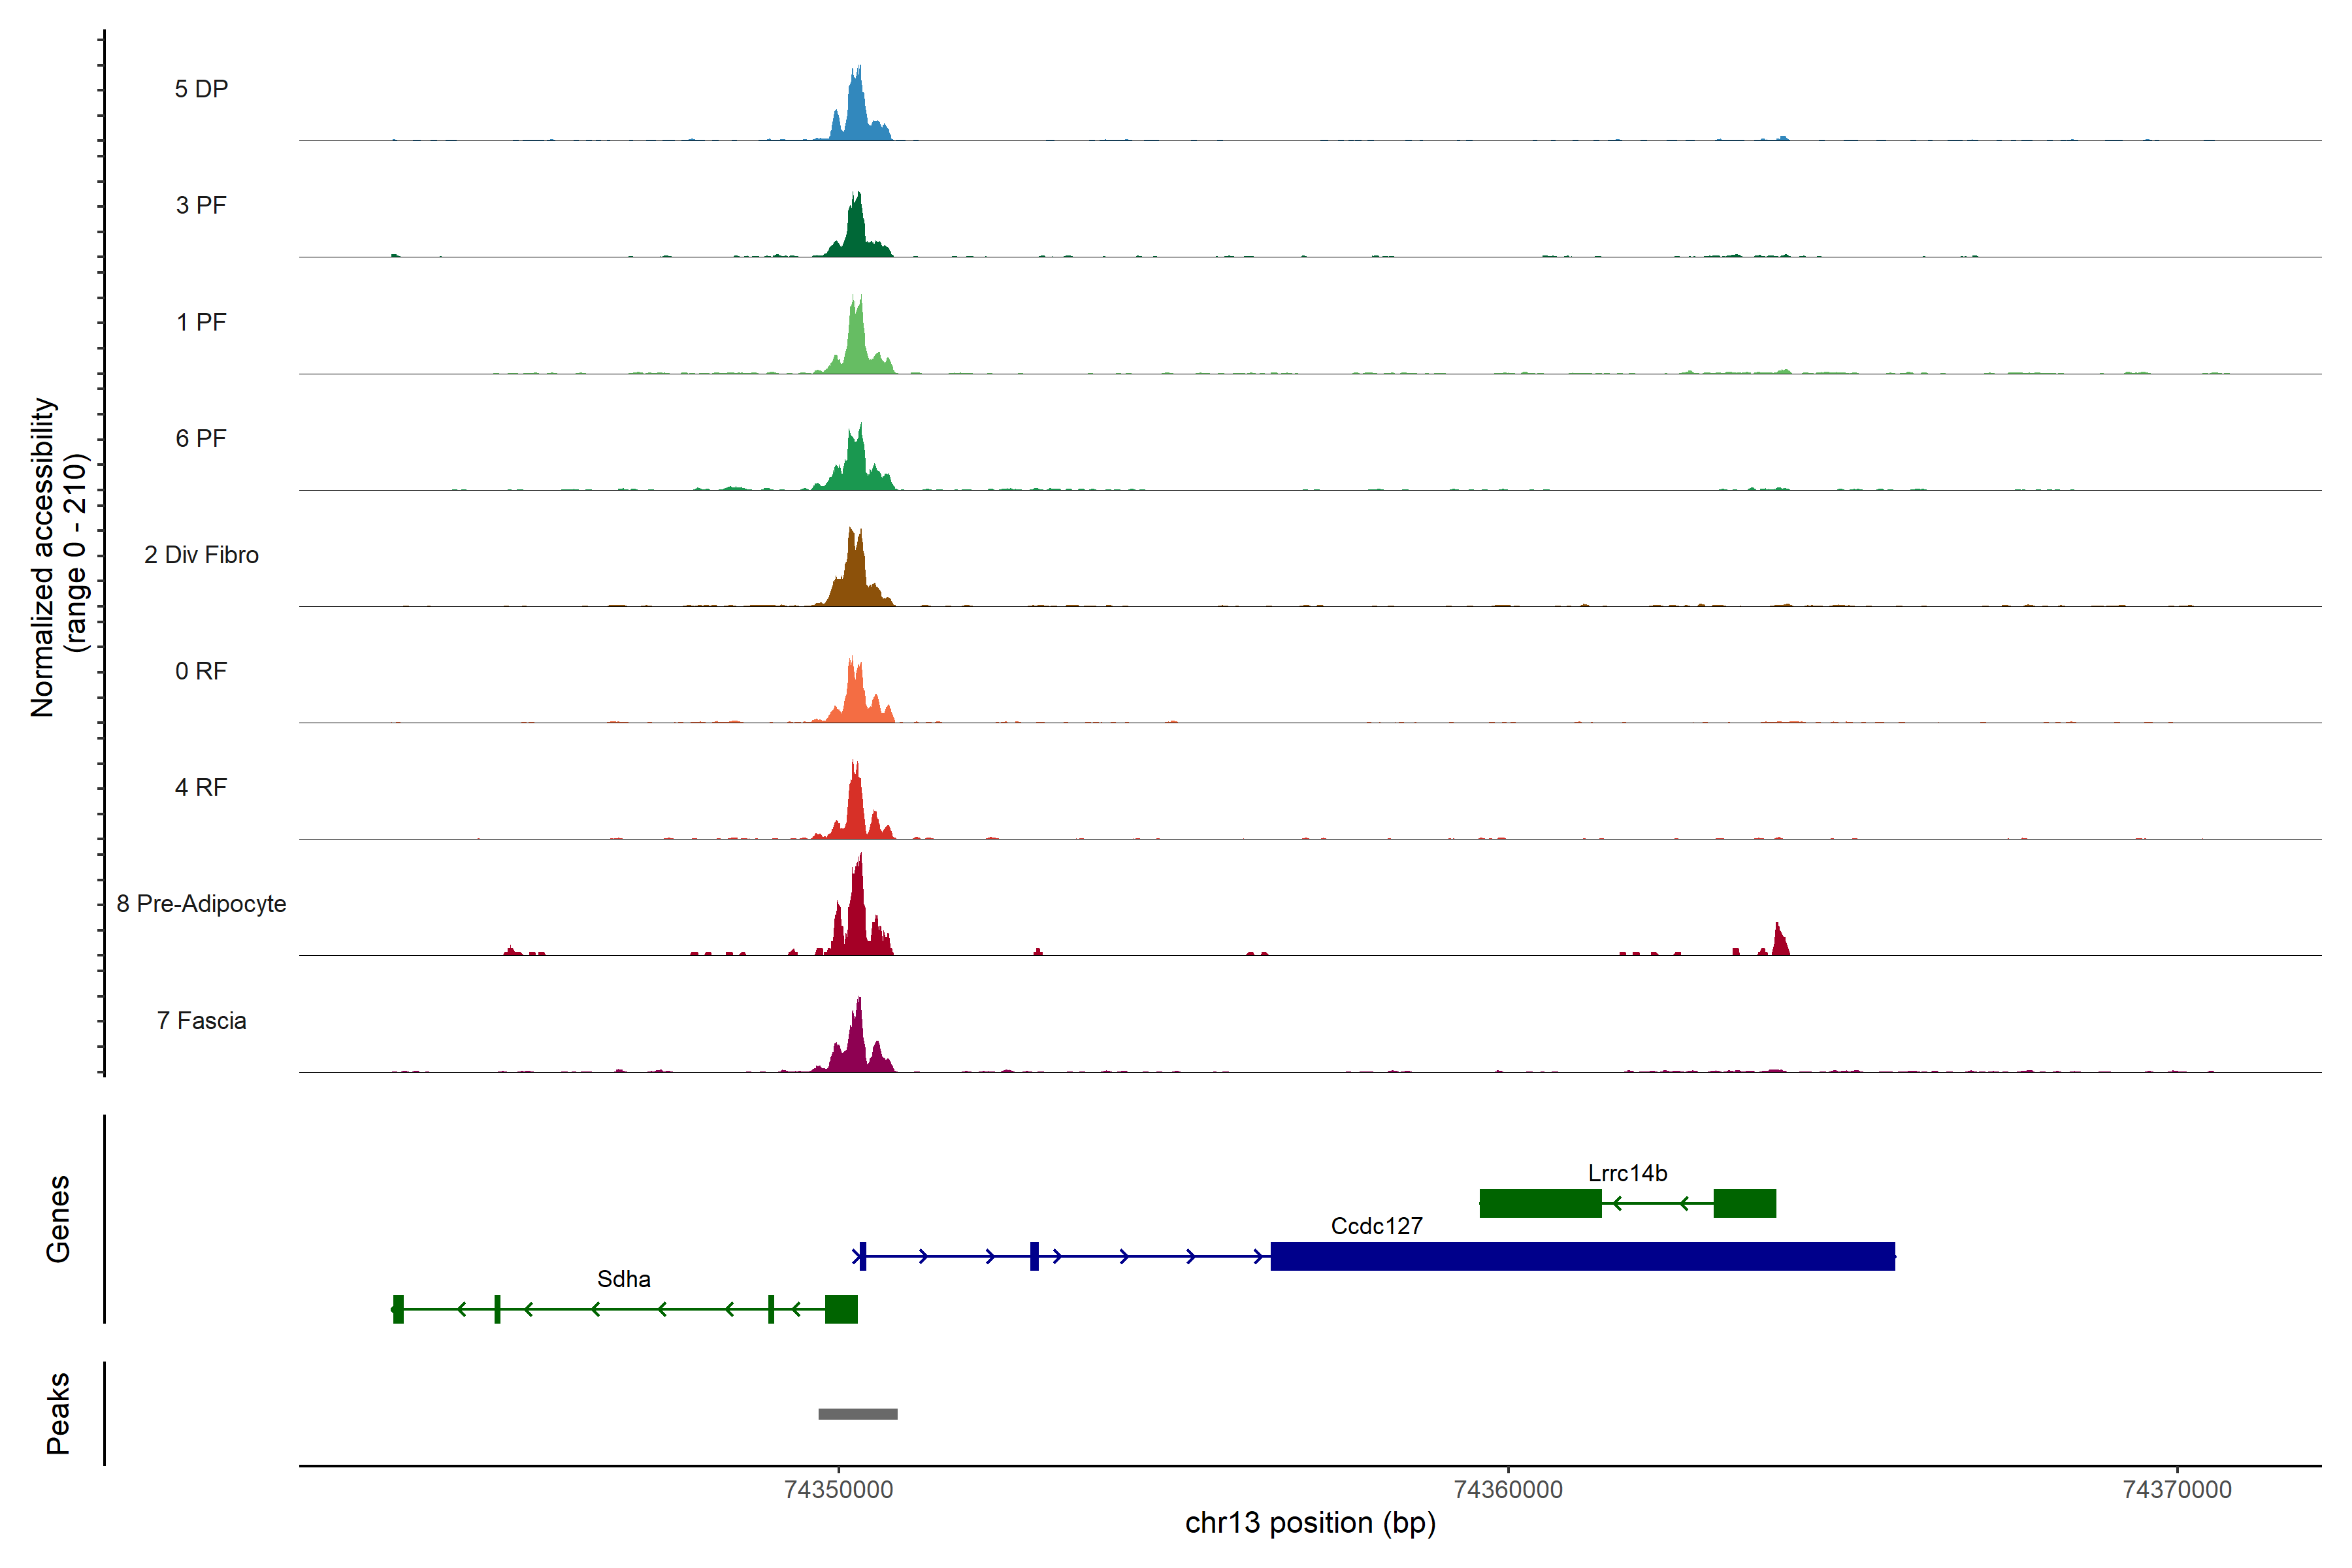
Task: Click the 0 RF track label
Action: click(x=201, y=671)
